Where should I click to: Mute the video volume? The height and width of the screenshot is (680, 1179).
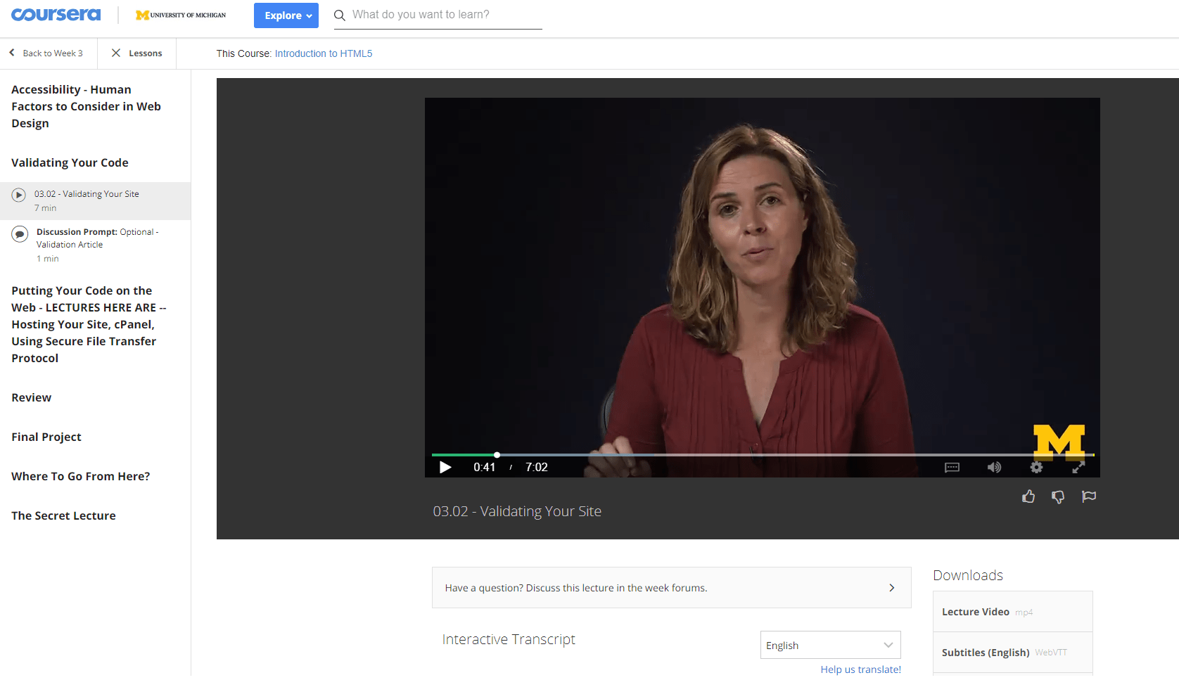click(x=994, y=468)
